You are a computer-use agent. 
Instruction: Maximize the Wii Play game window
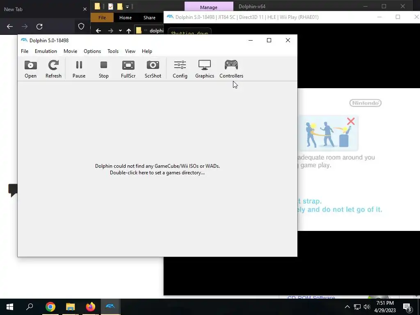tap(398, 17)
